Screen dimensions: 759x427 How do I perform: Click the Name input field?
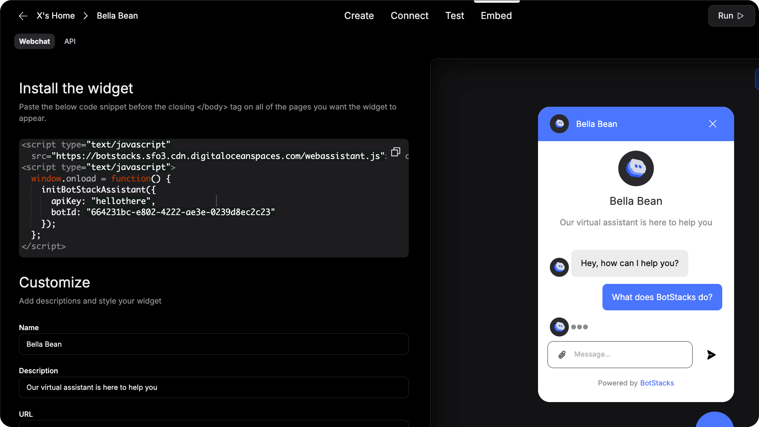pyautogui.click(x=213, y=344)
